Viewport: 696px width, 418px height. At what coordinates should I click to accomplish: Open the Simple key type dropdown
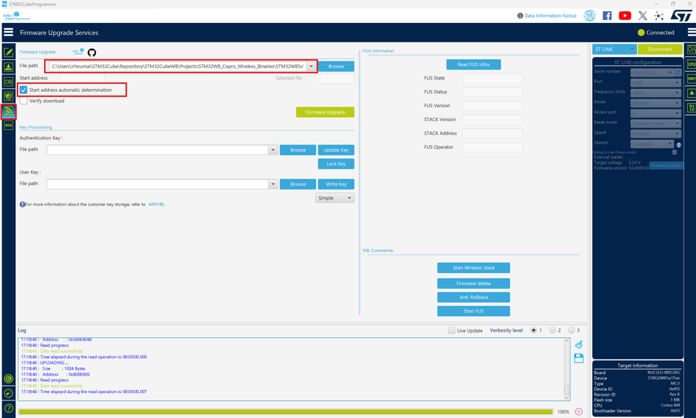[x=334, y=198]
